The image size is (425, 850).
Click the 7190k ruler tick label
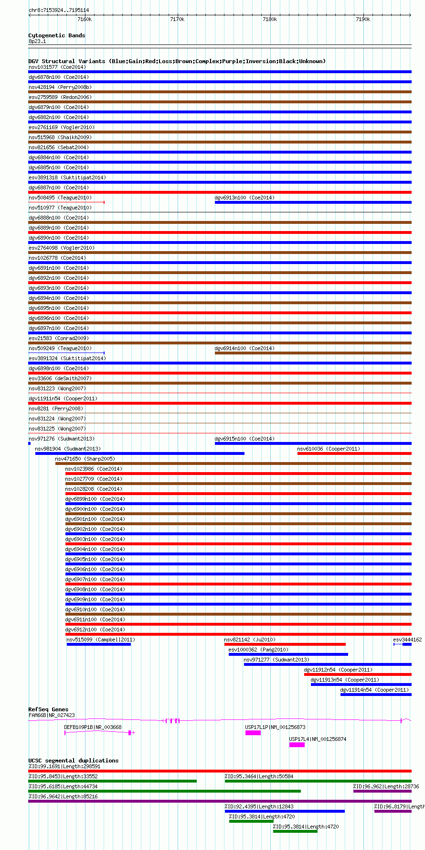point(363,19)
